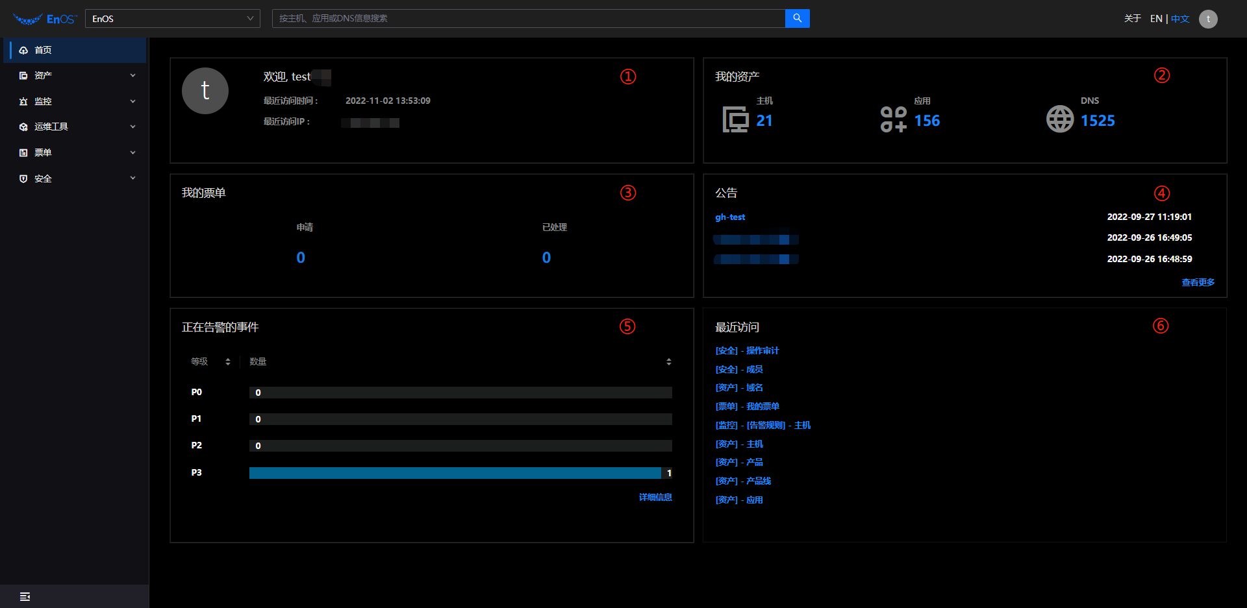The height and width of the screenshot is (608, 1247).
Task: Click the blue search magnifier button
Action: click(x=798, y=18)
